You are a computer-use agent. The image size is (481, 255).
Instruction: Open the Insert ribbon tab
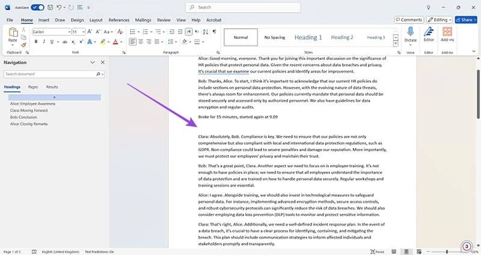(x=43, y=20)
